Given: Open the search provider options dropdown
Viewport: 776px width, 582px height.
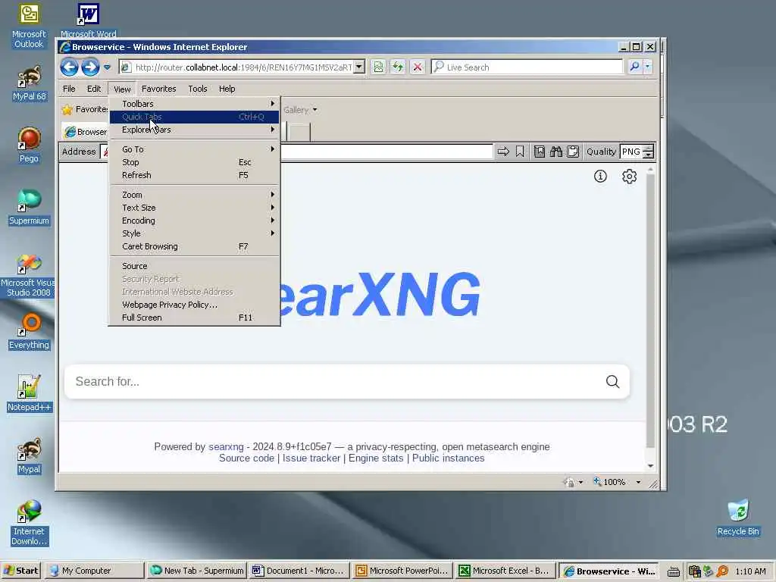Looking at the screenshot, I should click(647, 67).
